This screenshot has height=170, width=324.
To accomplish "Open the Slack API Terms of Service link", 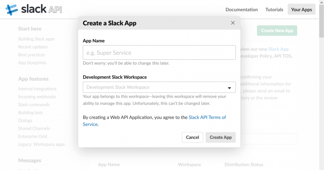I will [207, 117].
